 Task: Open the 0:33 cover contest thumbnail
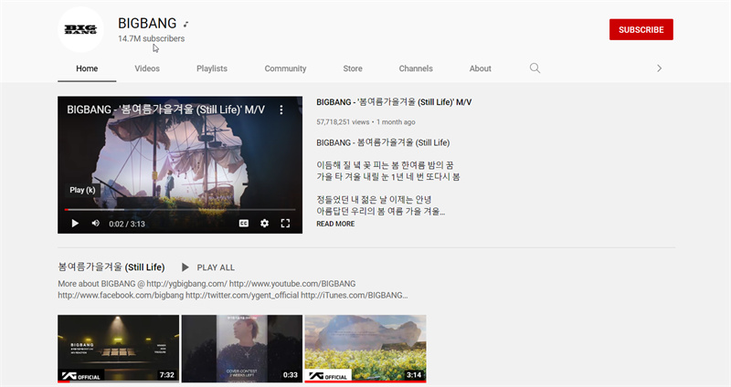coord(242,349)
